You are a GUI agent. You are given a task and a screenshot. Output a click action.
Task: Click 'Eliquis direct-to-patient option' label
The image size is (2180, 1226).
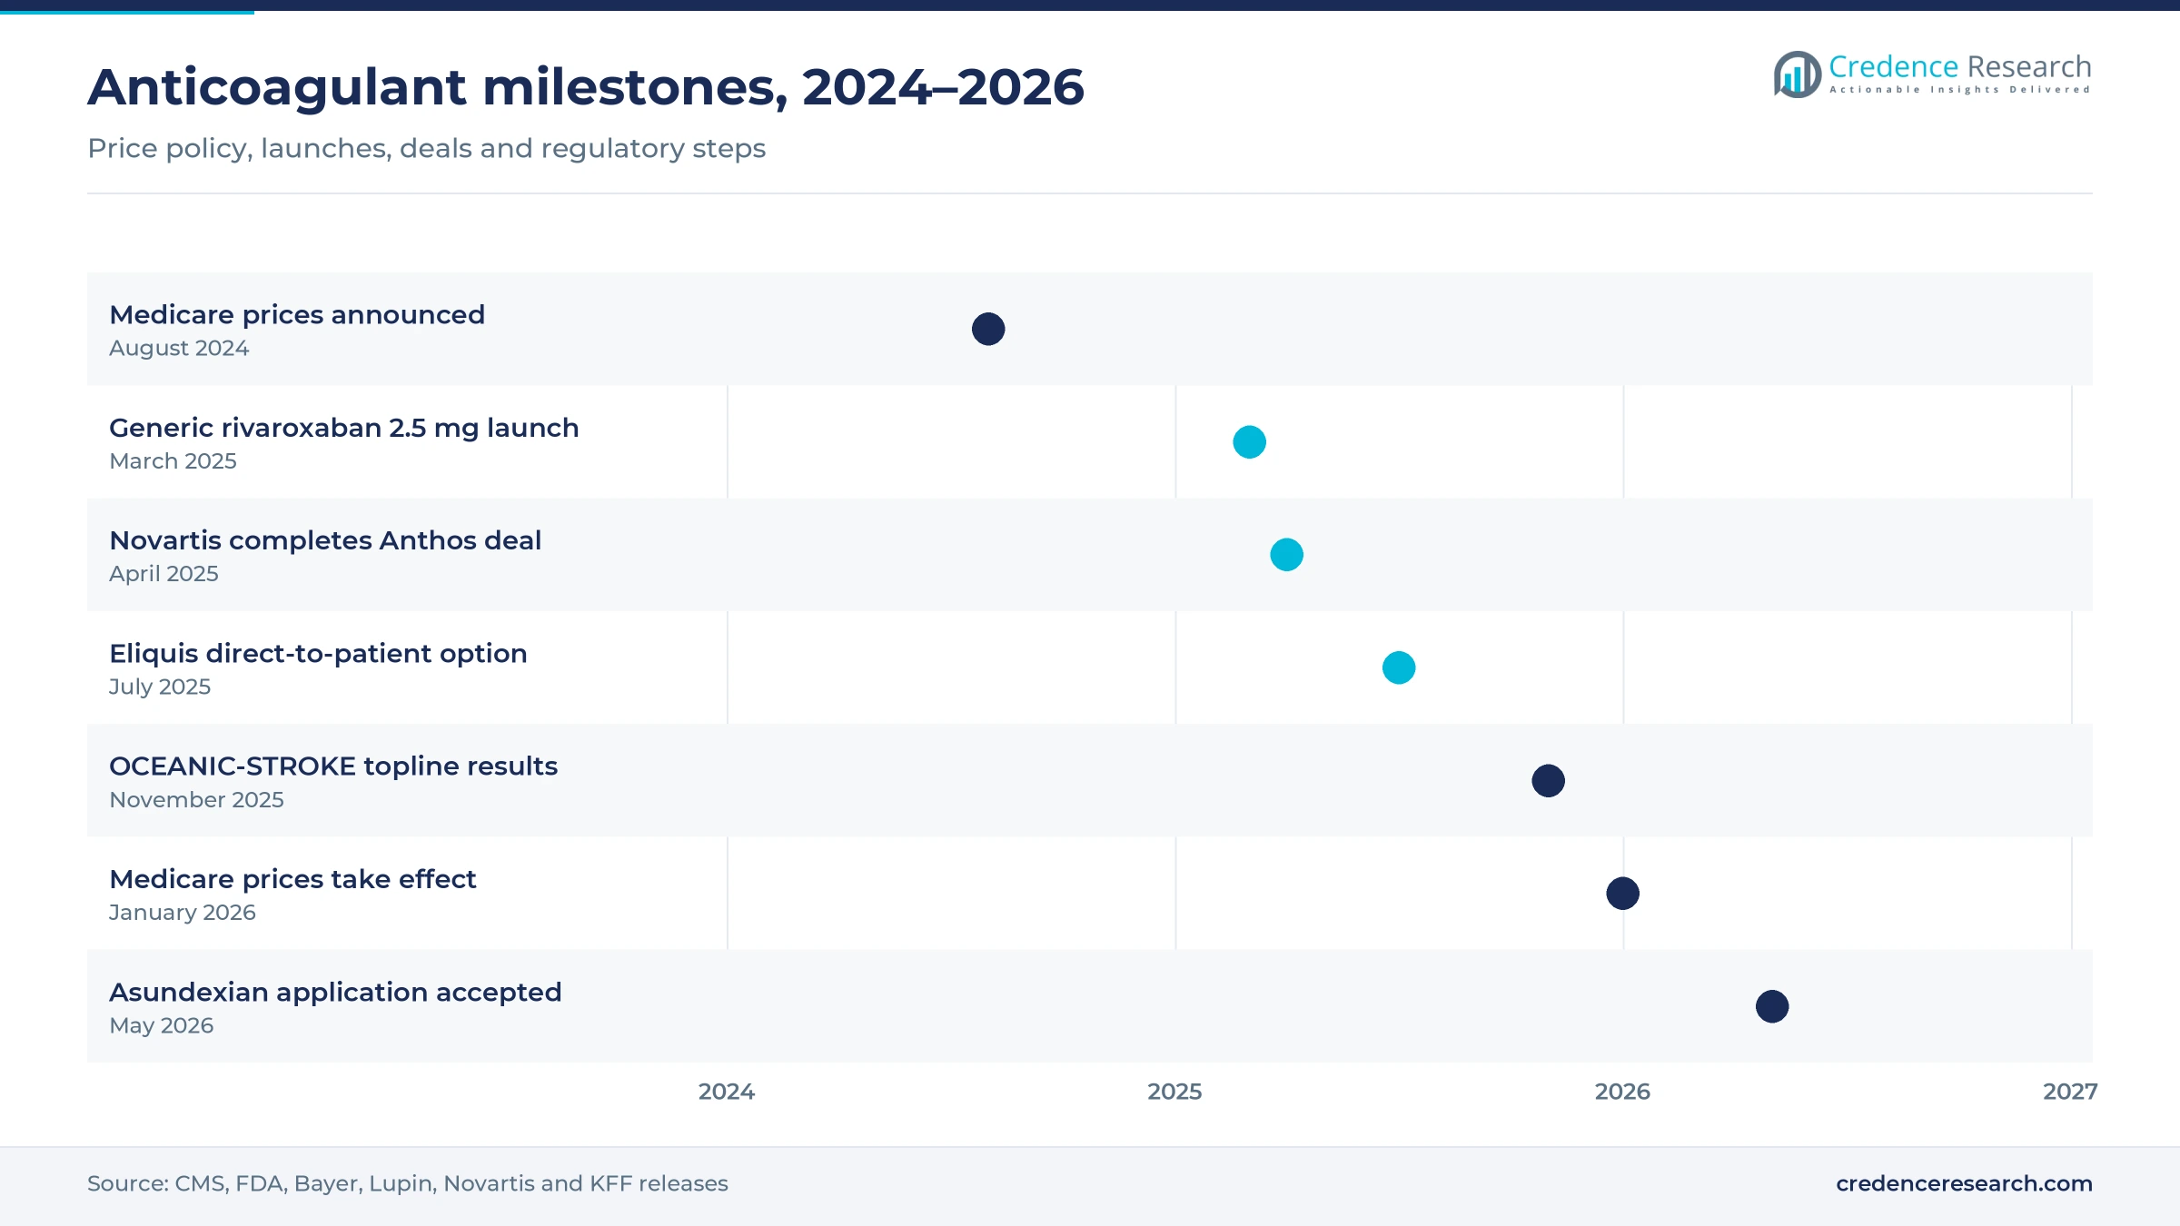[318, 653]
